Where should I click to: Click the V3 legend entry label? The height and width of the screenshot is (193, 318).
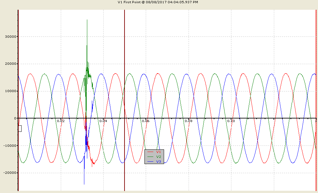pyautogui.click(x=159, y=161)
